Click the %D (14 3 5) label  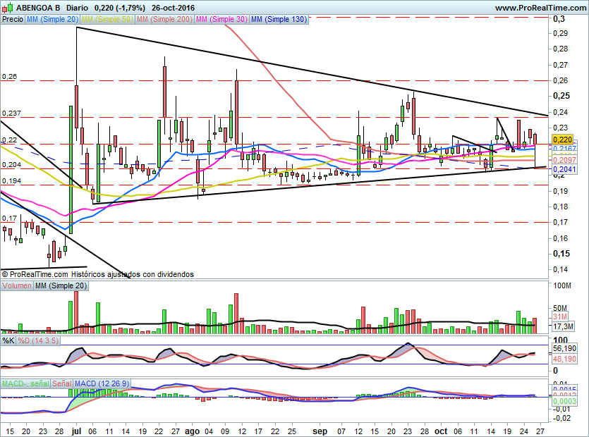pyautogui.click(x=38, y=341)
